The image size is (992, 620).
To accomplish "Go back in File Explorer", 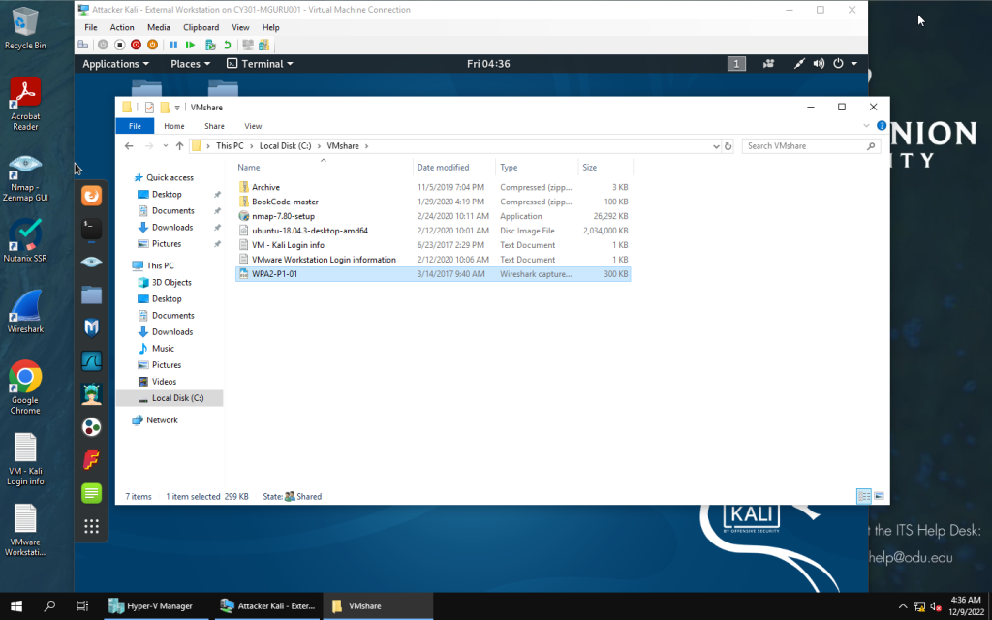I will pos(129,146).
